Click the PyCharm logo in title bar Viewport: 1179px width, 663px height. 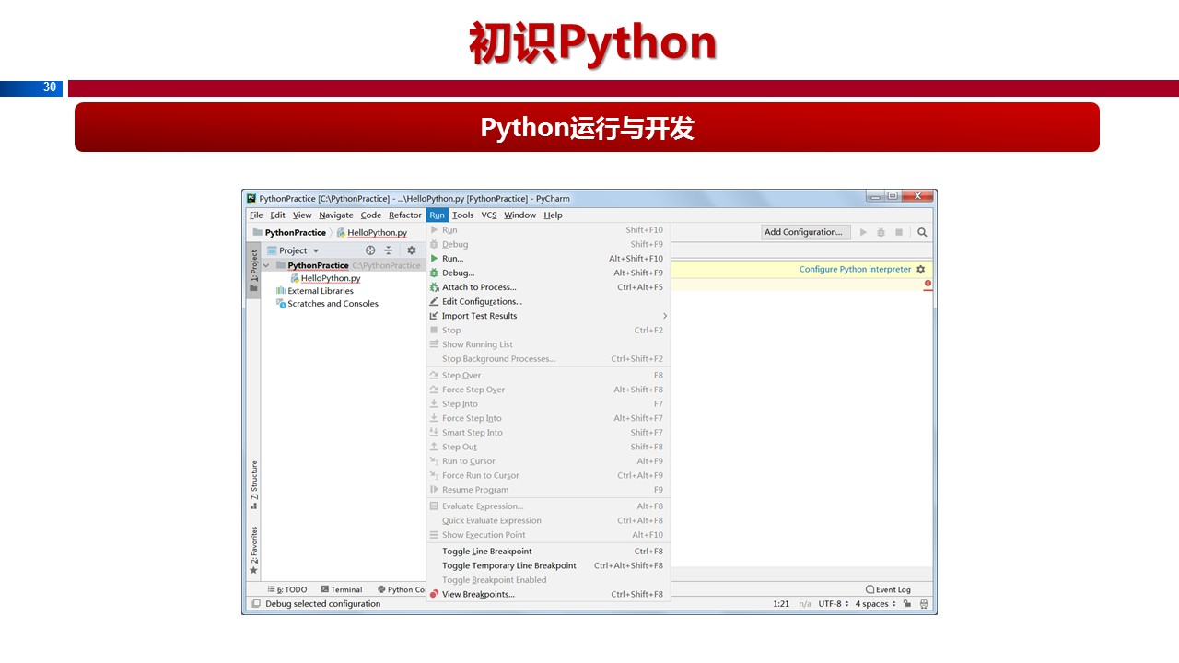(251, 198)
